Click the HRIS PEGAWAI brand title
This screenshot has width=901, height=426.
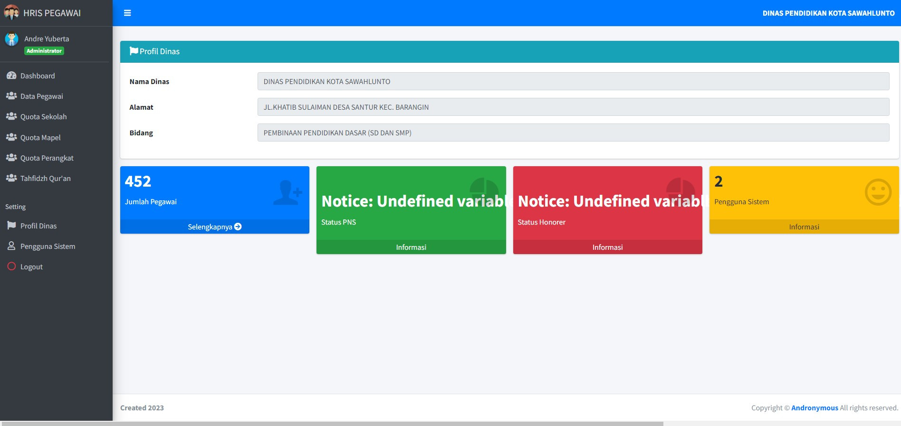(52, 13)
